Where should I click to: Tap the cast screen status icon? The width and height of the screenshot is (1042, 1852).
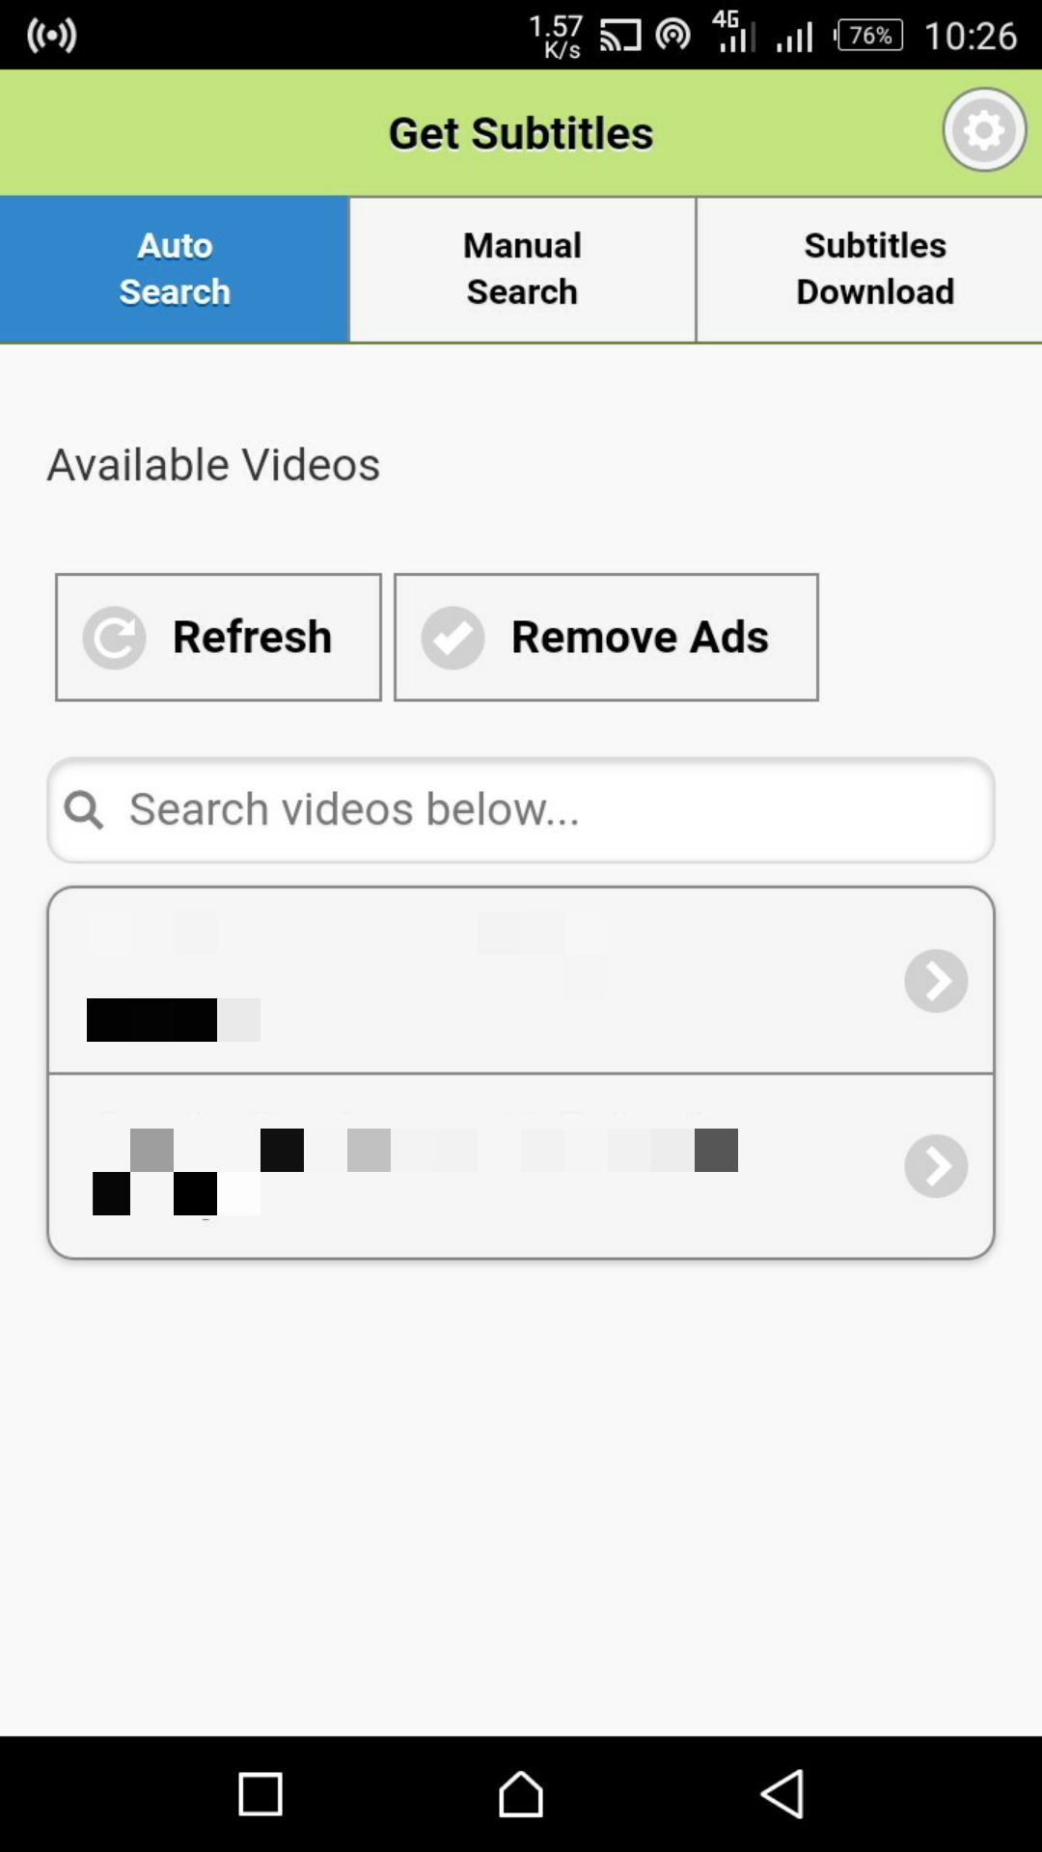pyautogui.click(x=620, y=36)
